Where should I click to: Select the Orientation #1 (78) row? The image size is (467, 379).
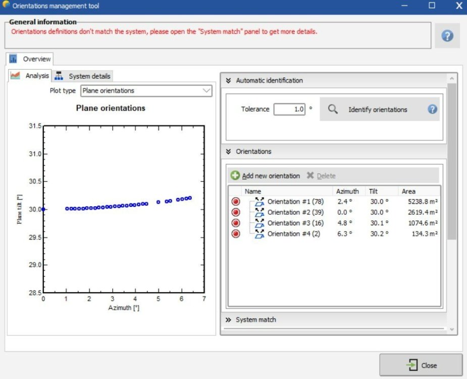[295, 202]
